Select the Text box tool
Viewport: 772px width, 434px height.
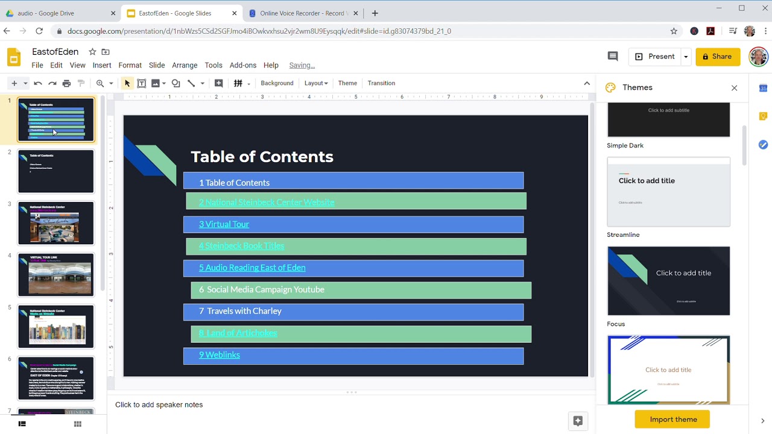tap(142, 83)
